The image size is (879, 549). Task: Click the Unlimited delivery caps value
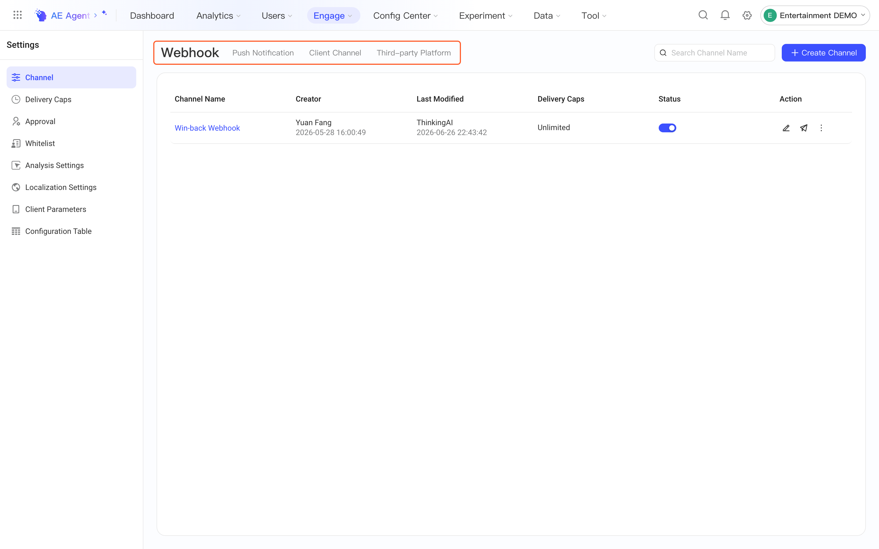pyautogui.click(x=553, y=127)
